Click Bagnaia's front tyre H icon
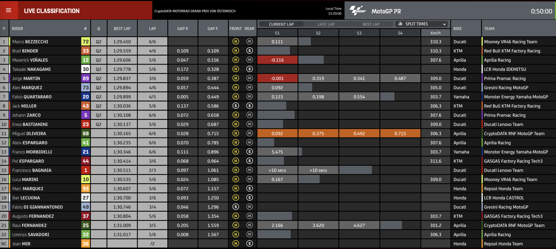The image size is (556, 249). click(236, 170)
